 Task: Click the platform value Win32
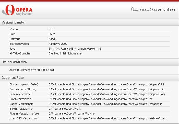click(52, 39)
